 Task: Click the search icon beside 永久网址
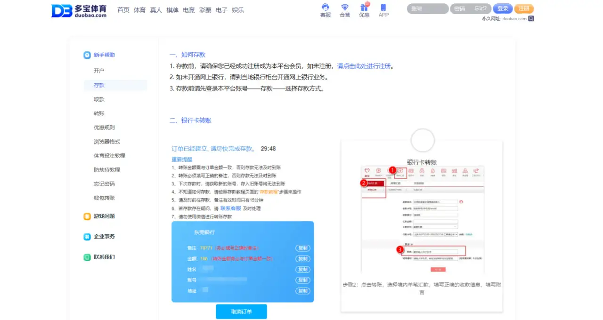pyautogui.click(x=531, y=19)
